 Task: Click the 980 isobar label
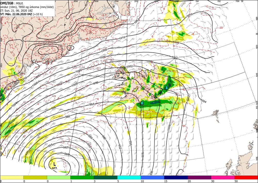coord(67,154)
